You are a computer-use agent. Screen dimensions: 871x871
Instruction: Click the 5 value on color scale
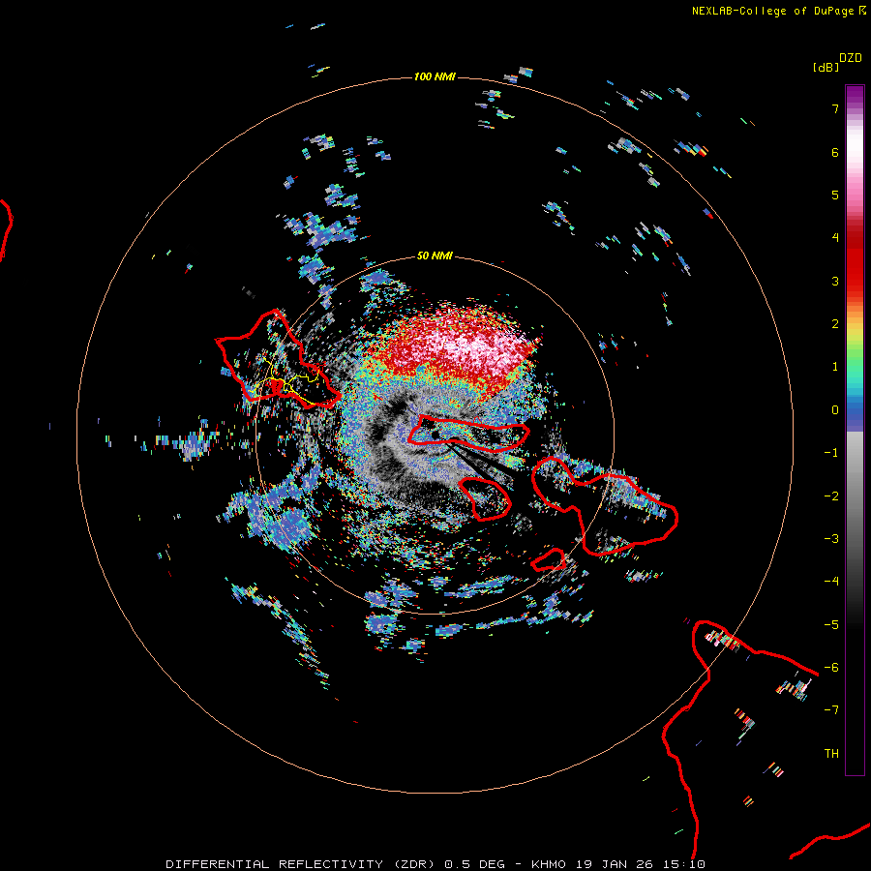tap(835, 195)
